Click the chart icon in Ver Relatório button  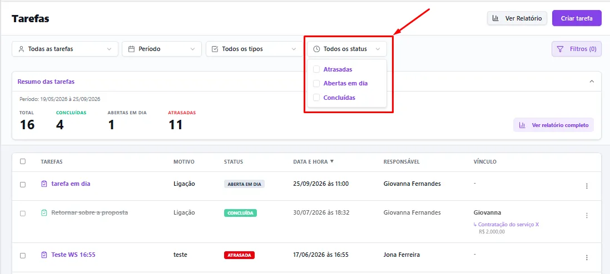(x=495, y=18)
